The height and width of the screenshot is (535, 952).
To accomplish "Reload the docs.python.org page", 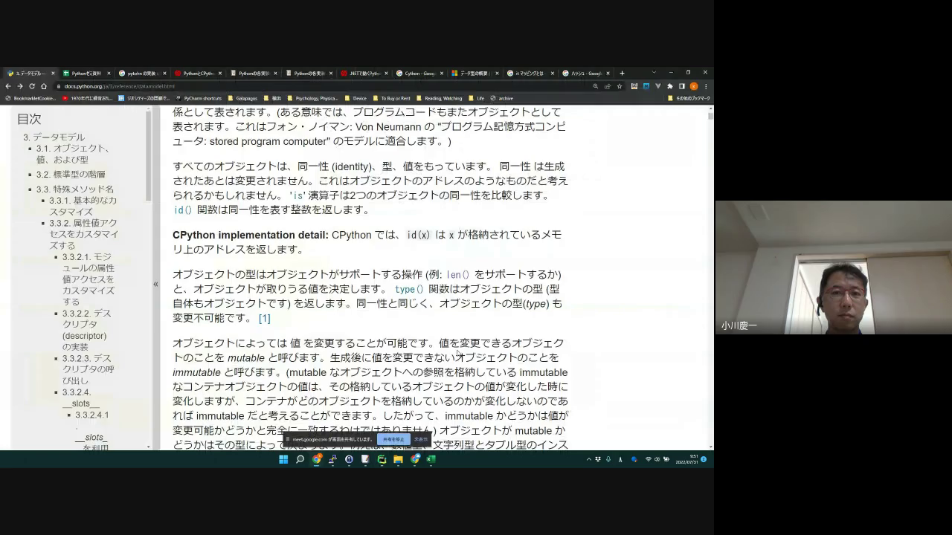I will [x=31, y=85].
